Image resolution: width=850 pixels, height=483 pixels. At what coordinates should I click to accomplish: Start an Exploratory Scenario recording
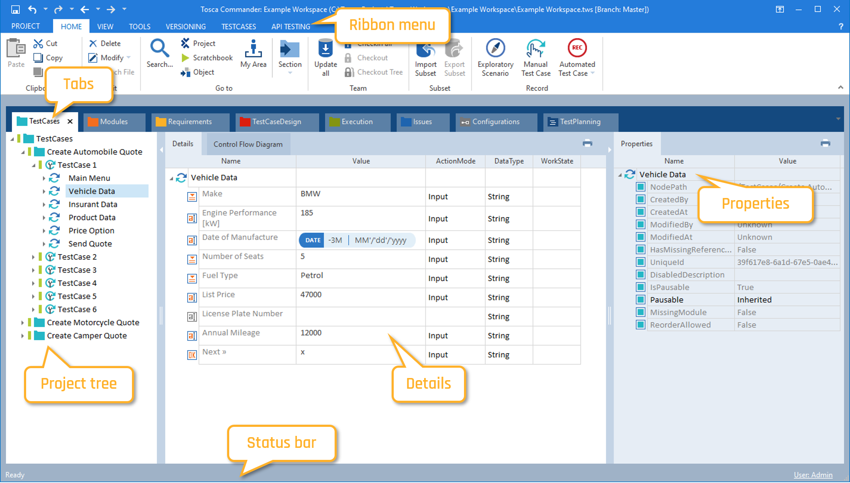[x=495, y=48]
